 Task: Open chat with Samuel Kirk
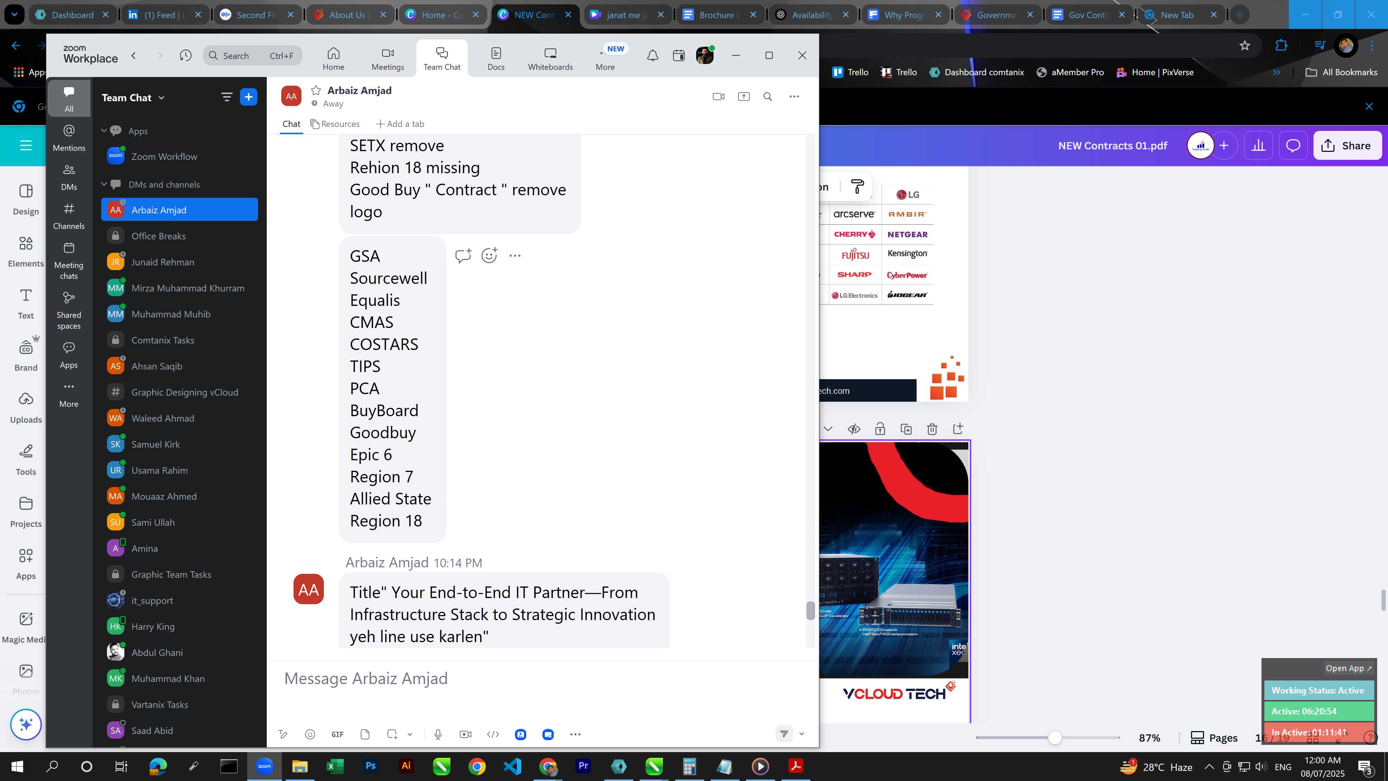(179, 444)
